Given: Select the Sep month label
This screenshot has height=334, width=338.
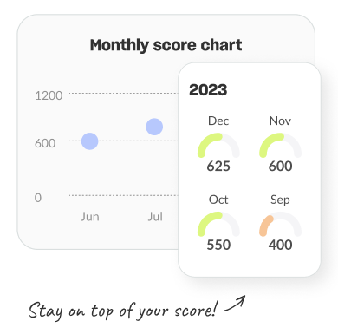Looking at the screenshot, I should click(280, 200).
